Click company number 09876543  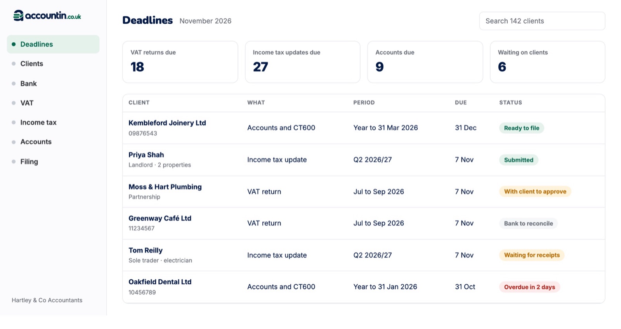point(143,133)
